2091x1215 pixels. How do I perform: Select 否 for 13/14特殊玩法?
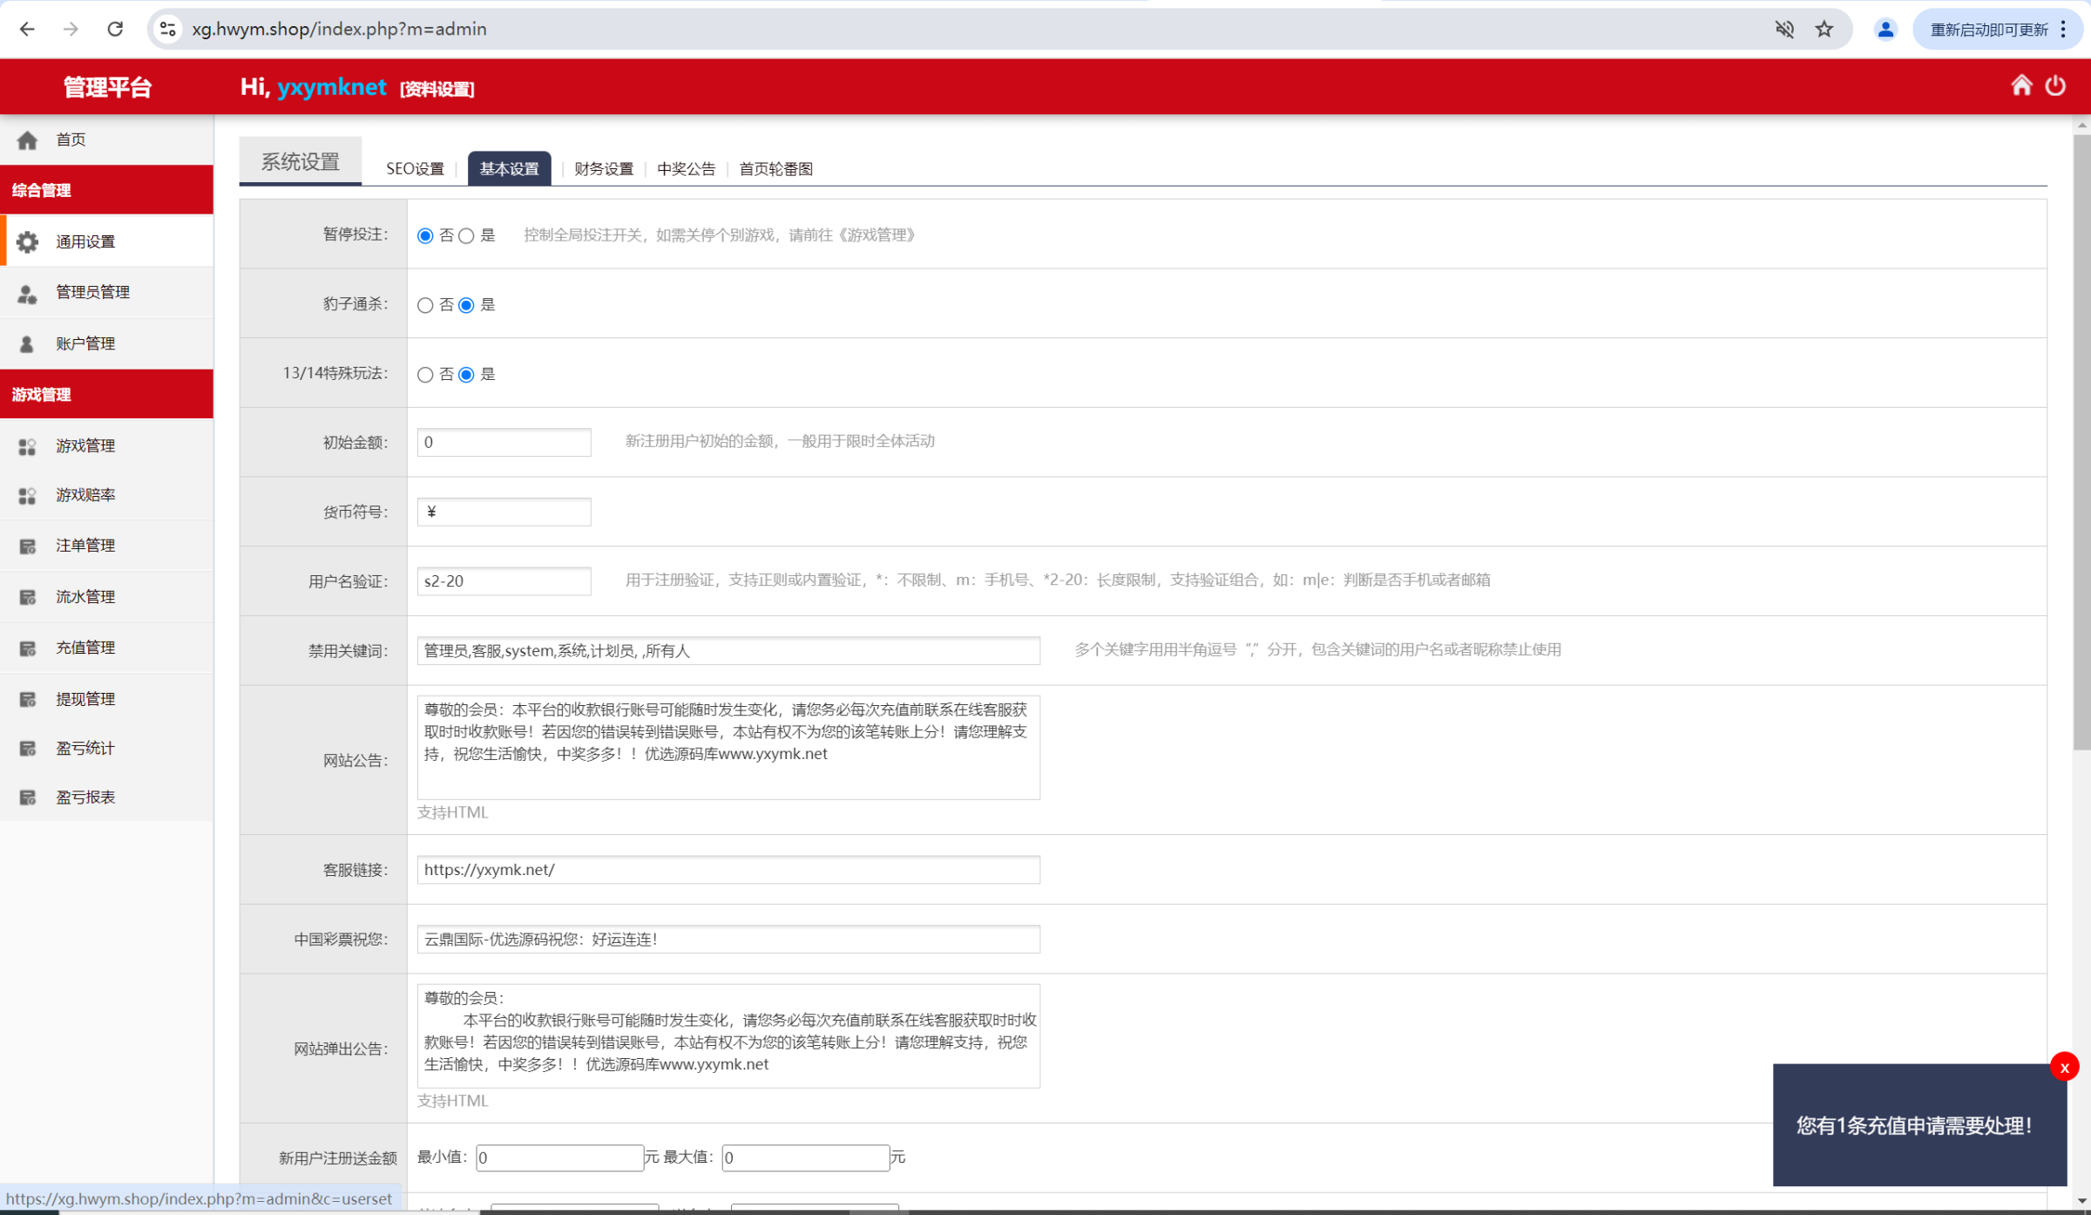click(425, 375)
